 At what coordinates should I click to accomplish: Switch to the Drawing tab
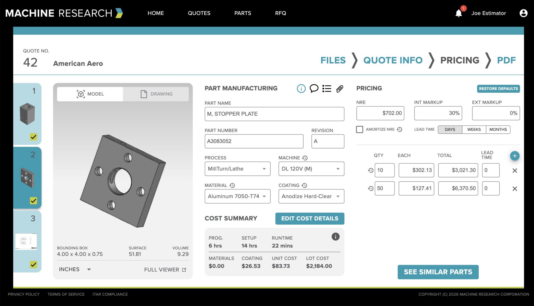[x=156, y=94]
